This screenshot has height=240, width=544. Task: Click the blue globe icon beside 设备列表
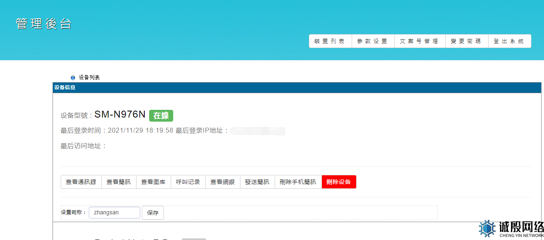pyautogui.click(x=73, y=77)
